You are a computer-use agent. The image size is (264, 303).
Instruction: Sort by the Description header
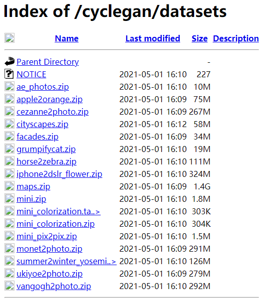click(x=236, y=38)
